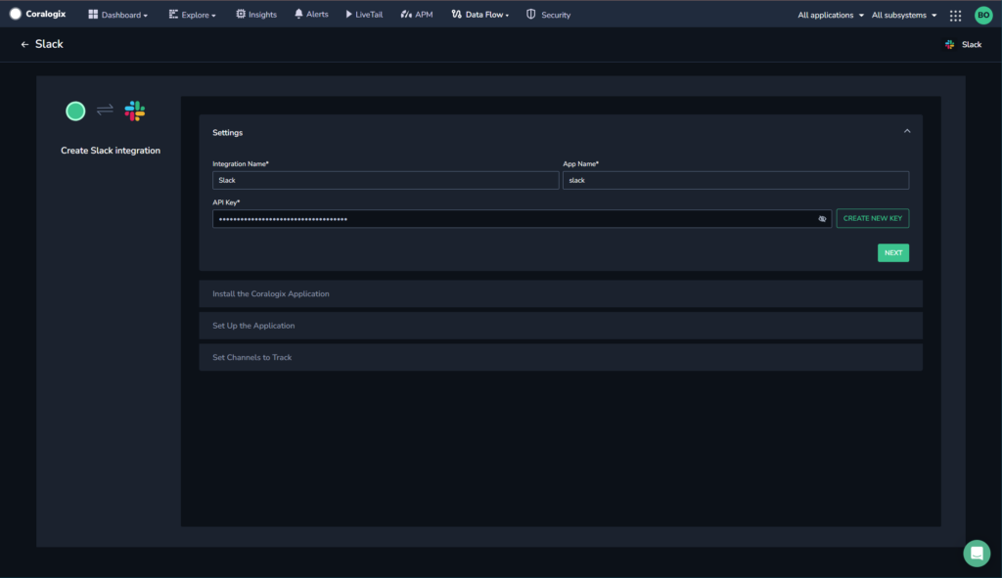Screen dimensions: 1002x578
Task: Click the green Coralogix circle icon
Action: [x=75, y=111]
